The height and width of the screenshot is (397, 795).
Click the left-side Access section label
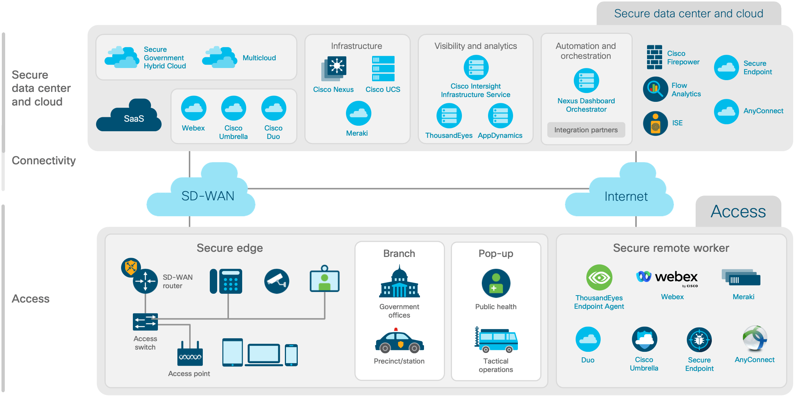[x=31, y=299]
